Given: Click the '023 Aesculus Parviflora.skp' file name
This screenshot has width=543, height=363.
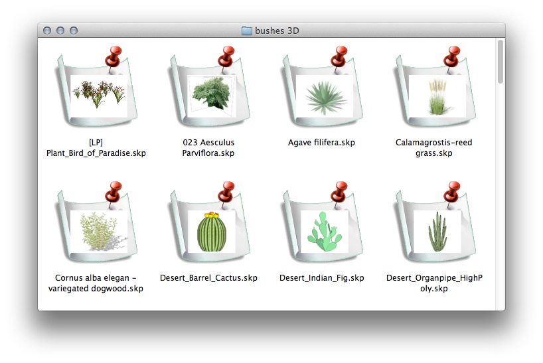Looking at the screenshot, I should pos(208,148).
